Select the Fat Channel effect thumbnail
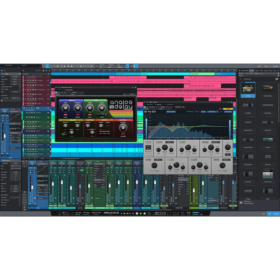280x280 pixels. coord(268,176)
